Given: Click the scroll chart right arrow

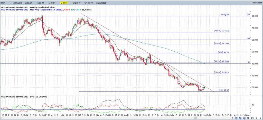Looking at the screenshot, I should point(260,118).
